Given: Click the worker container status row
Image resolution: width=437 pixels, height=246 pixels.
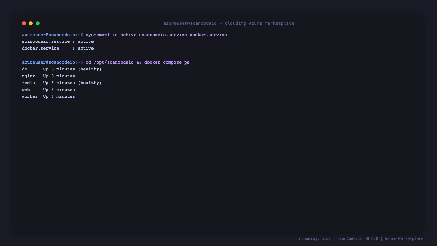Looking at the screenshot, I should (x=48, y=96).
